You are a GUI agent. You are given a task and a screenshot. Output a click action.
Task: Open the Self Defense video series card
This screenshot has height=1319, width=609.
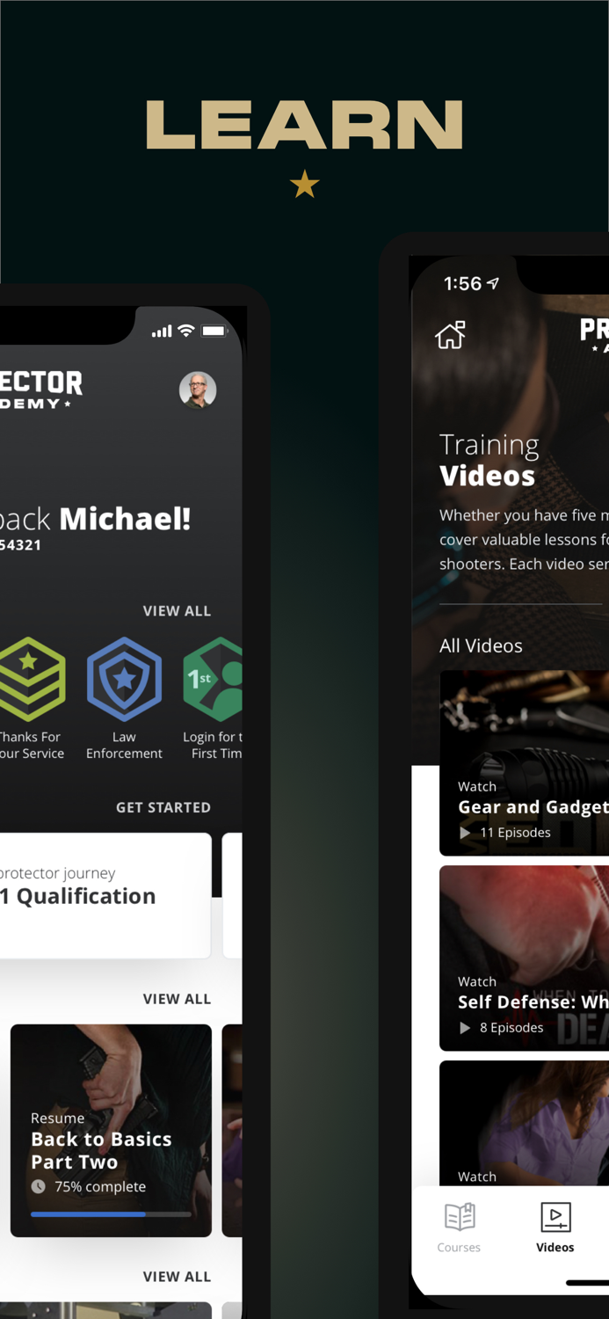(524, 958)
